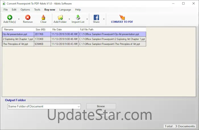Click the Open button under Browse

point(101,114)
